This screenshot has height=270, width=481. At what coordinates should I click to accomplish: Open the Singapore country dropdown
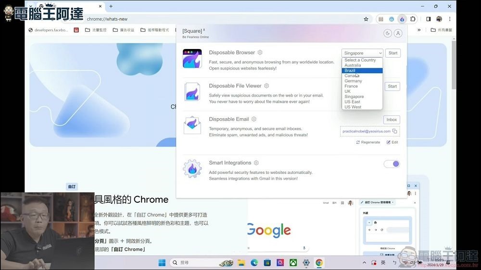click(362, 53)
